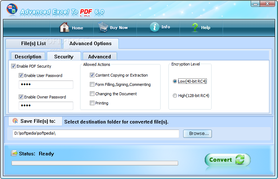Click the Save File(s) to: label
The height and width of the screenshot is (179, 278).
38,121
